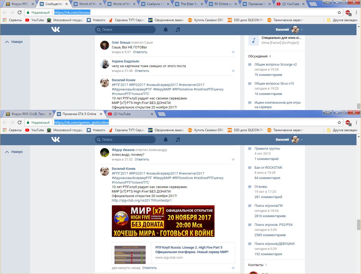
Task: Click the Поиск search field in the top window
Action: click(x=125, y=30)
